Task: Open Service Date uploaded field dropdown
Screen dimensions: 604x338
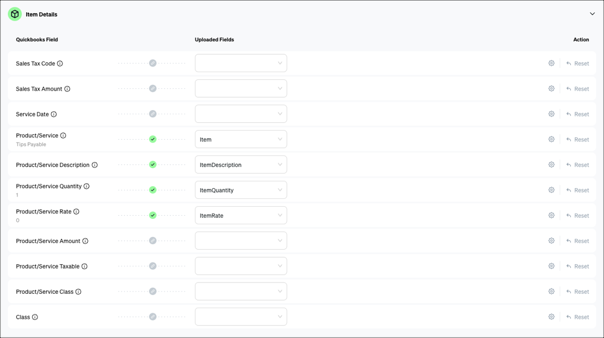Action: coord(241,114)
